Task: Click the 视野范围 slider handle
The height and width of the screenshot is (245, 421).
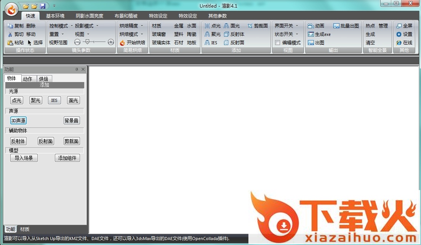Action: 87,42
